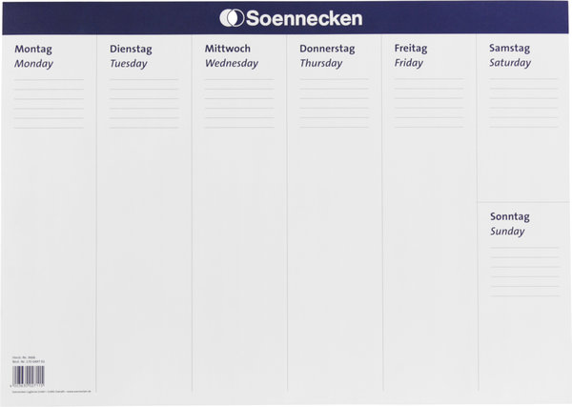Click the first note line under Thursday
This screenshot has width=572, height=407.
334,80
